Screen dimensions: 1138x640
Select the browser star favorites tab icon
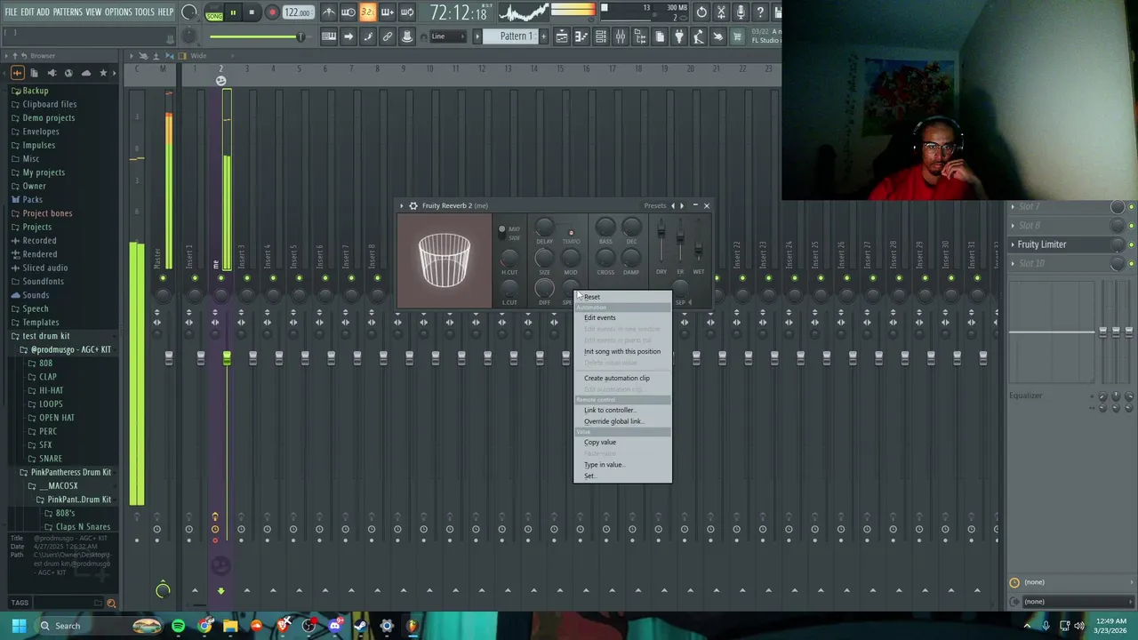pyautogui.click(x=103, y=73)
